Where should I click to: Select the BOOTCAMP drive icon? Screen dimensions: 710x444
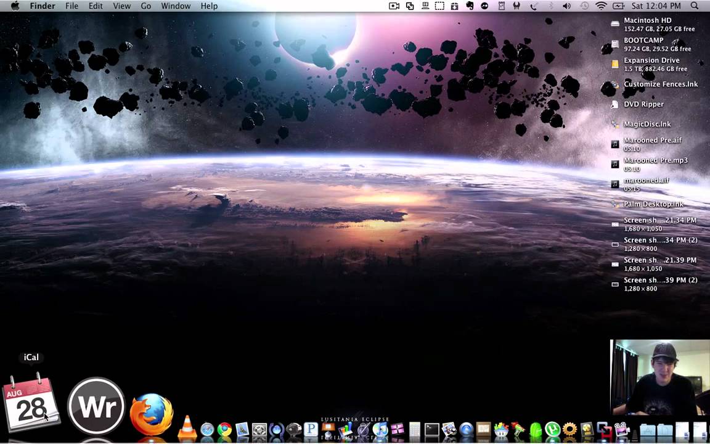pos(651,44)
